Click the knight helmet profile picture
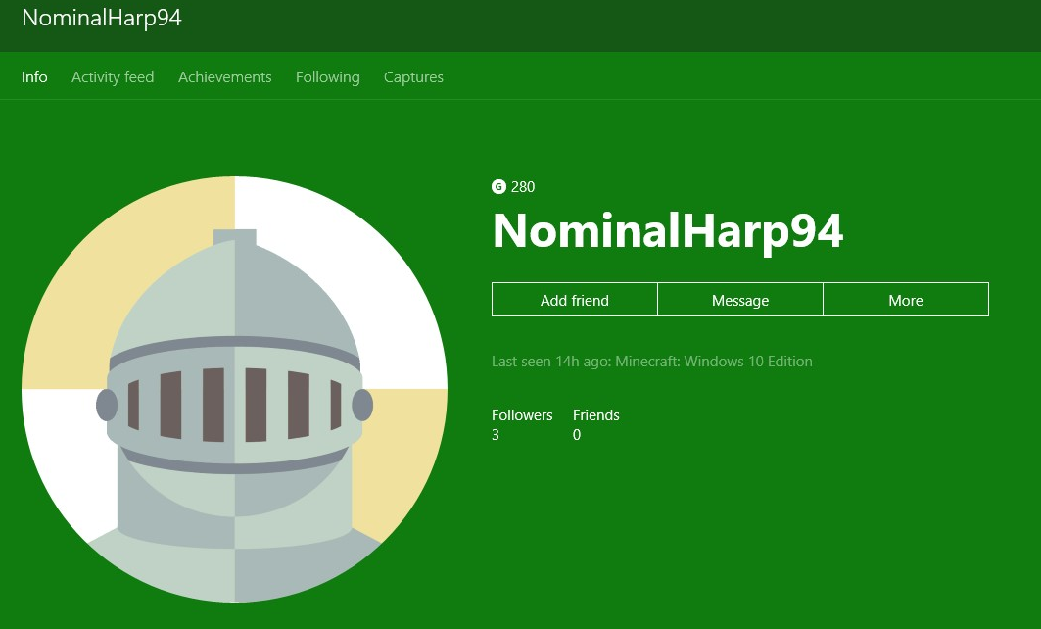Image resolution: width=1041 pixels, height=629 pixels. click(x=234, y=389)
